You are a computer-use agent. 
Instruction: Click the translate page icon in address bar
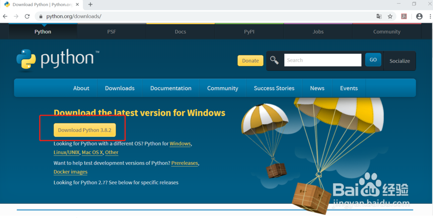pyautogui.click(x=379, y=16)
